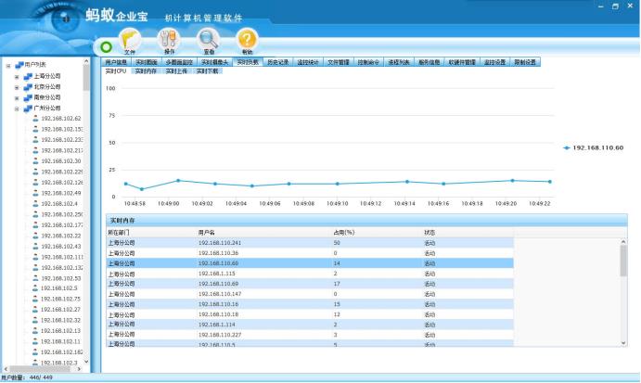Screen dimensions: 641x383
Task: Open the 实时下载 sub-tab
Action: coord(207,70)
